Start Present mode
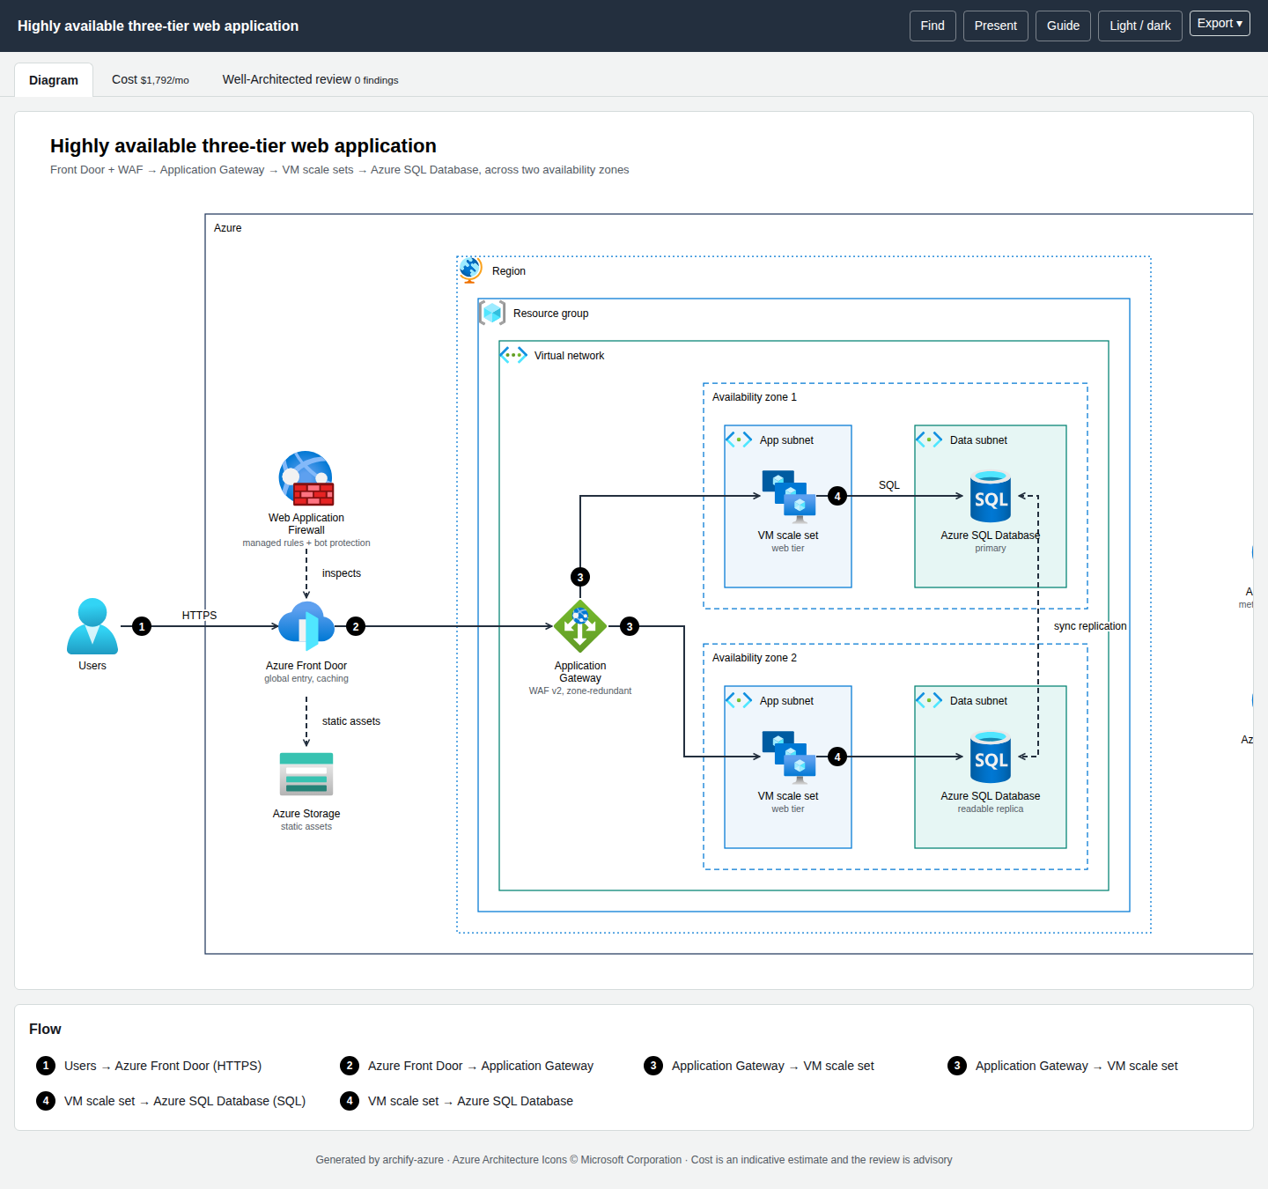The height and width of the screenshot is (1189, 1268). (996, 26)
